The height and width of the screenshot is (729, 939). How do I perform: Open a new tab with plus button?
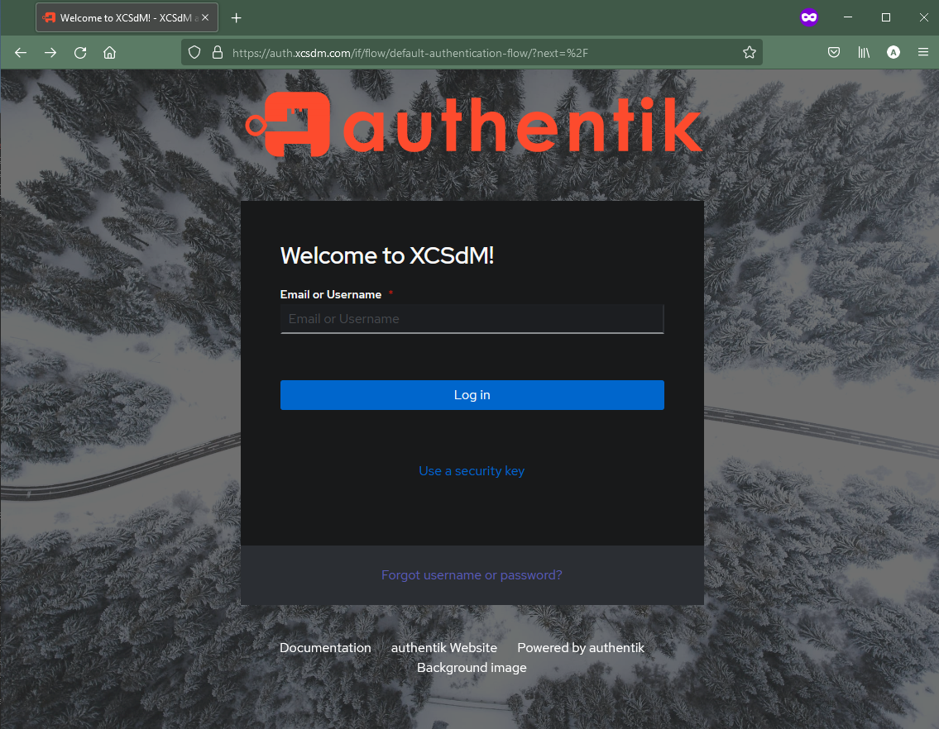click(237, 18)
